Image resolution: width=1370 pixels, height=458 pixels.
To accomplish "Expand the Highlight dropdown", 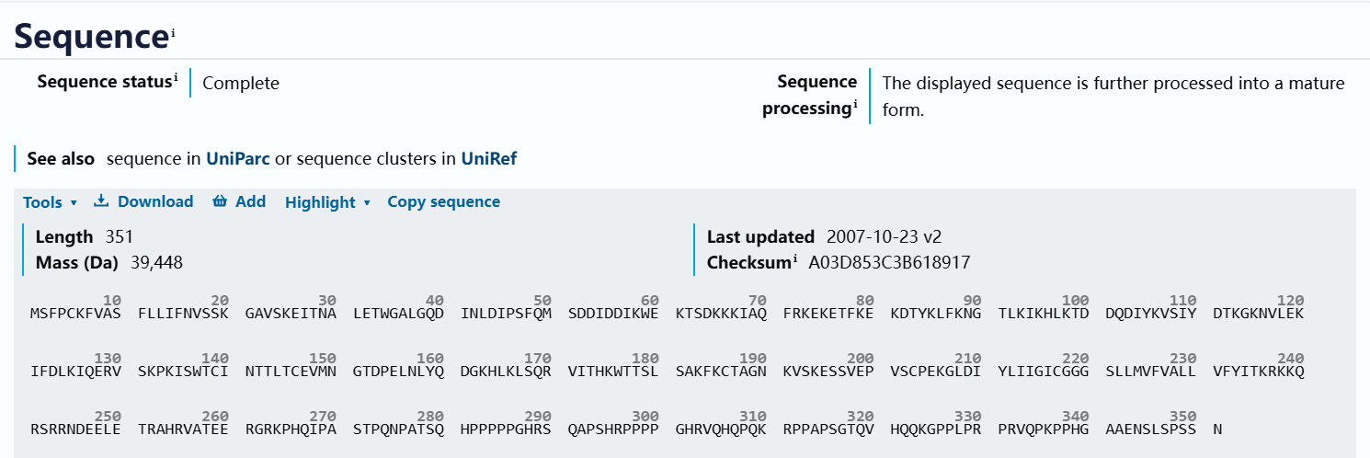I will coord(320,202).
